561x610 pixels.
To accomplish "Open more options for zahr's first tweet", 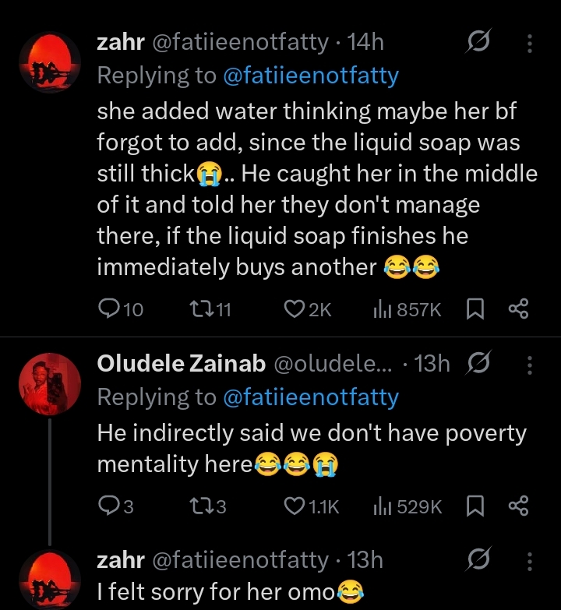I will [x=530, y=44].
